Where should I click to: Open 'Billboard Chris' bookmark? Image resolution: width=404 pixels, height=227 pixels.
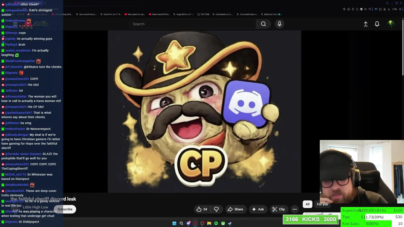coord(272,14)
